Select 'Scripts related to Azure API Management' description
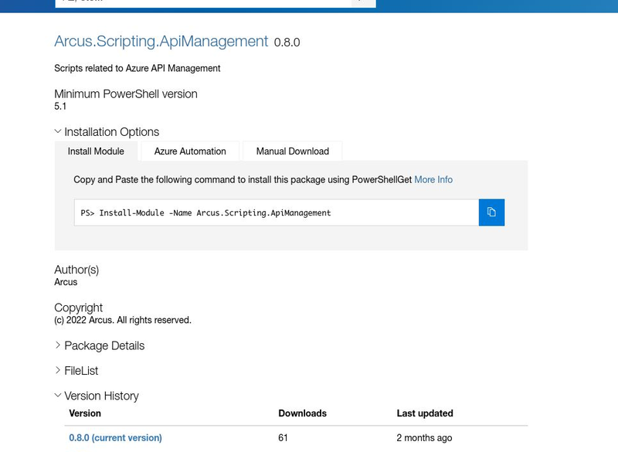 point(138,68)
